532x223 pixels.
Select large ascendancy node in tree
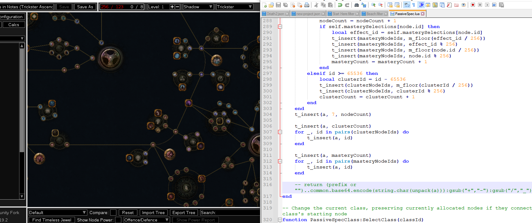(110, 58)
